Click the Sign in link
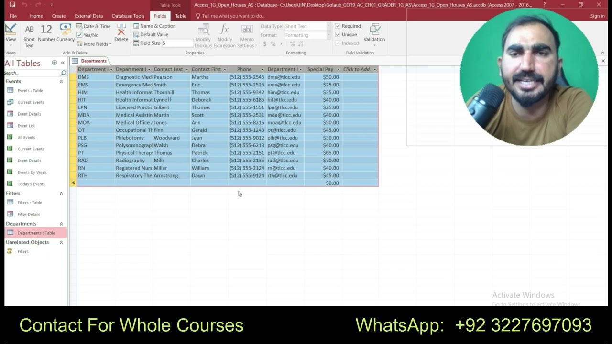Image resolution: width=612 pixels, height=344 pixels. [x=597, y=16]
